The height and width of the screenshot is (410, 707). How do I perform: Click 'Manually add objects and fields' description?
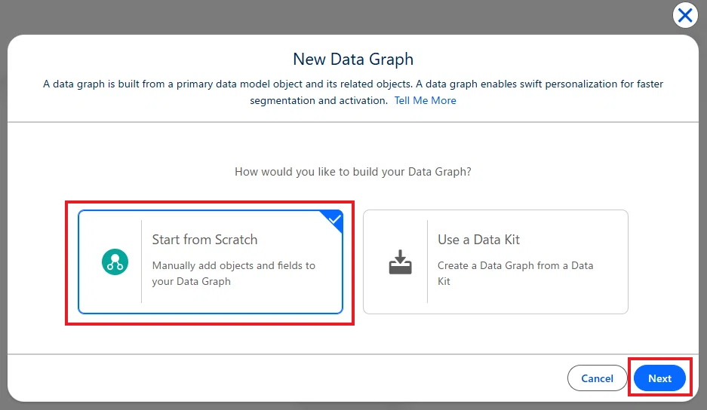tap(234, 274)
